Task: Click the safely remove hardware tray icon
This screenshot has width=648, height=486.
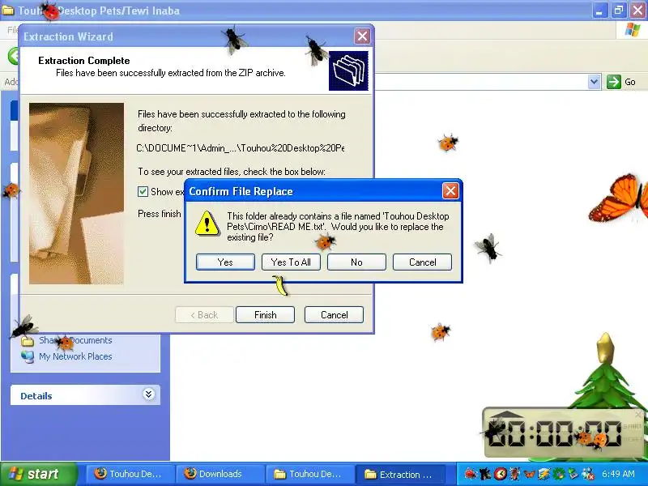Action: tap(573, 474)
